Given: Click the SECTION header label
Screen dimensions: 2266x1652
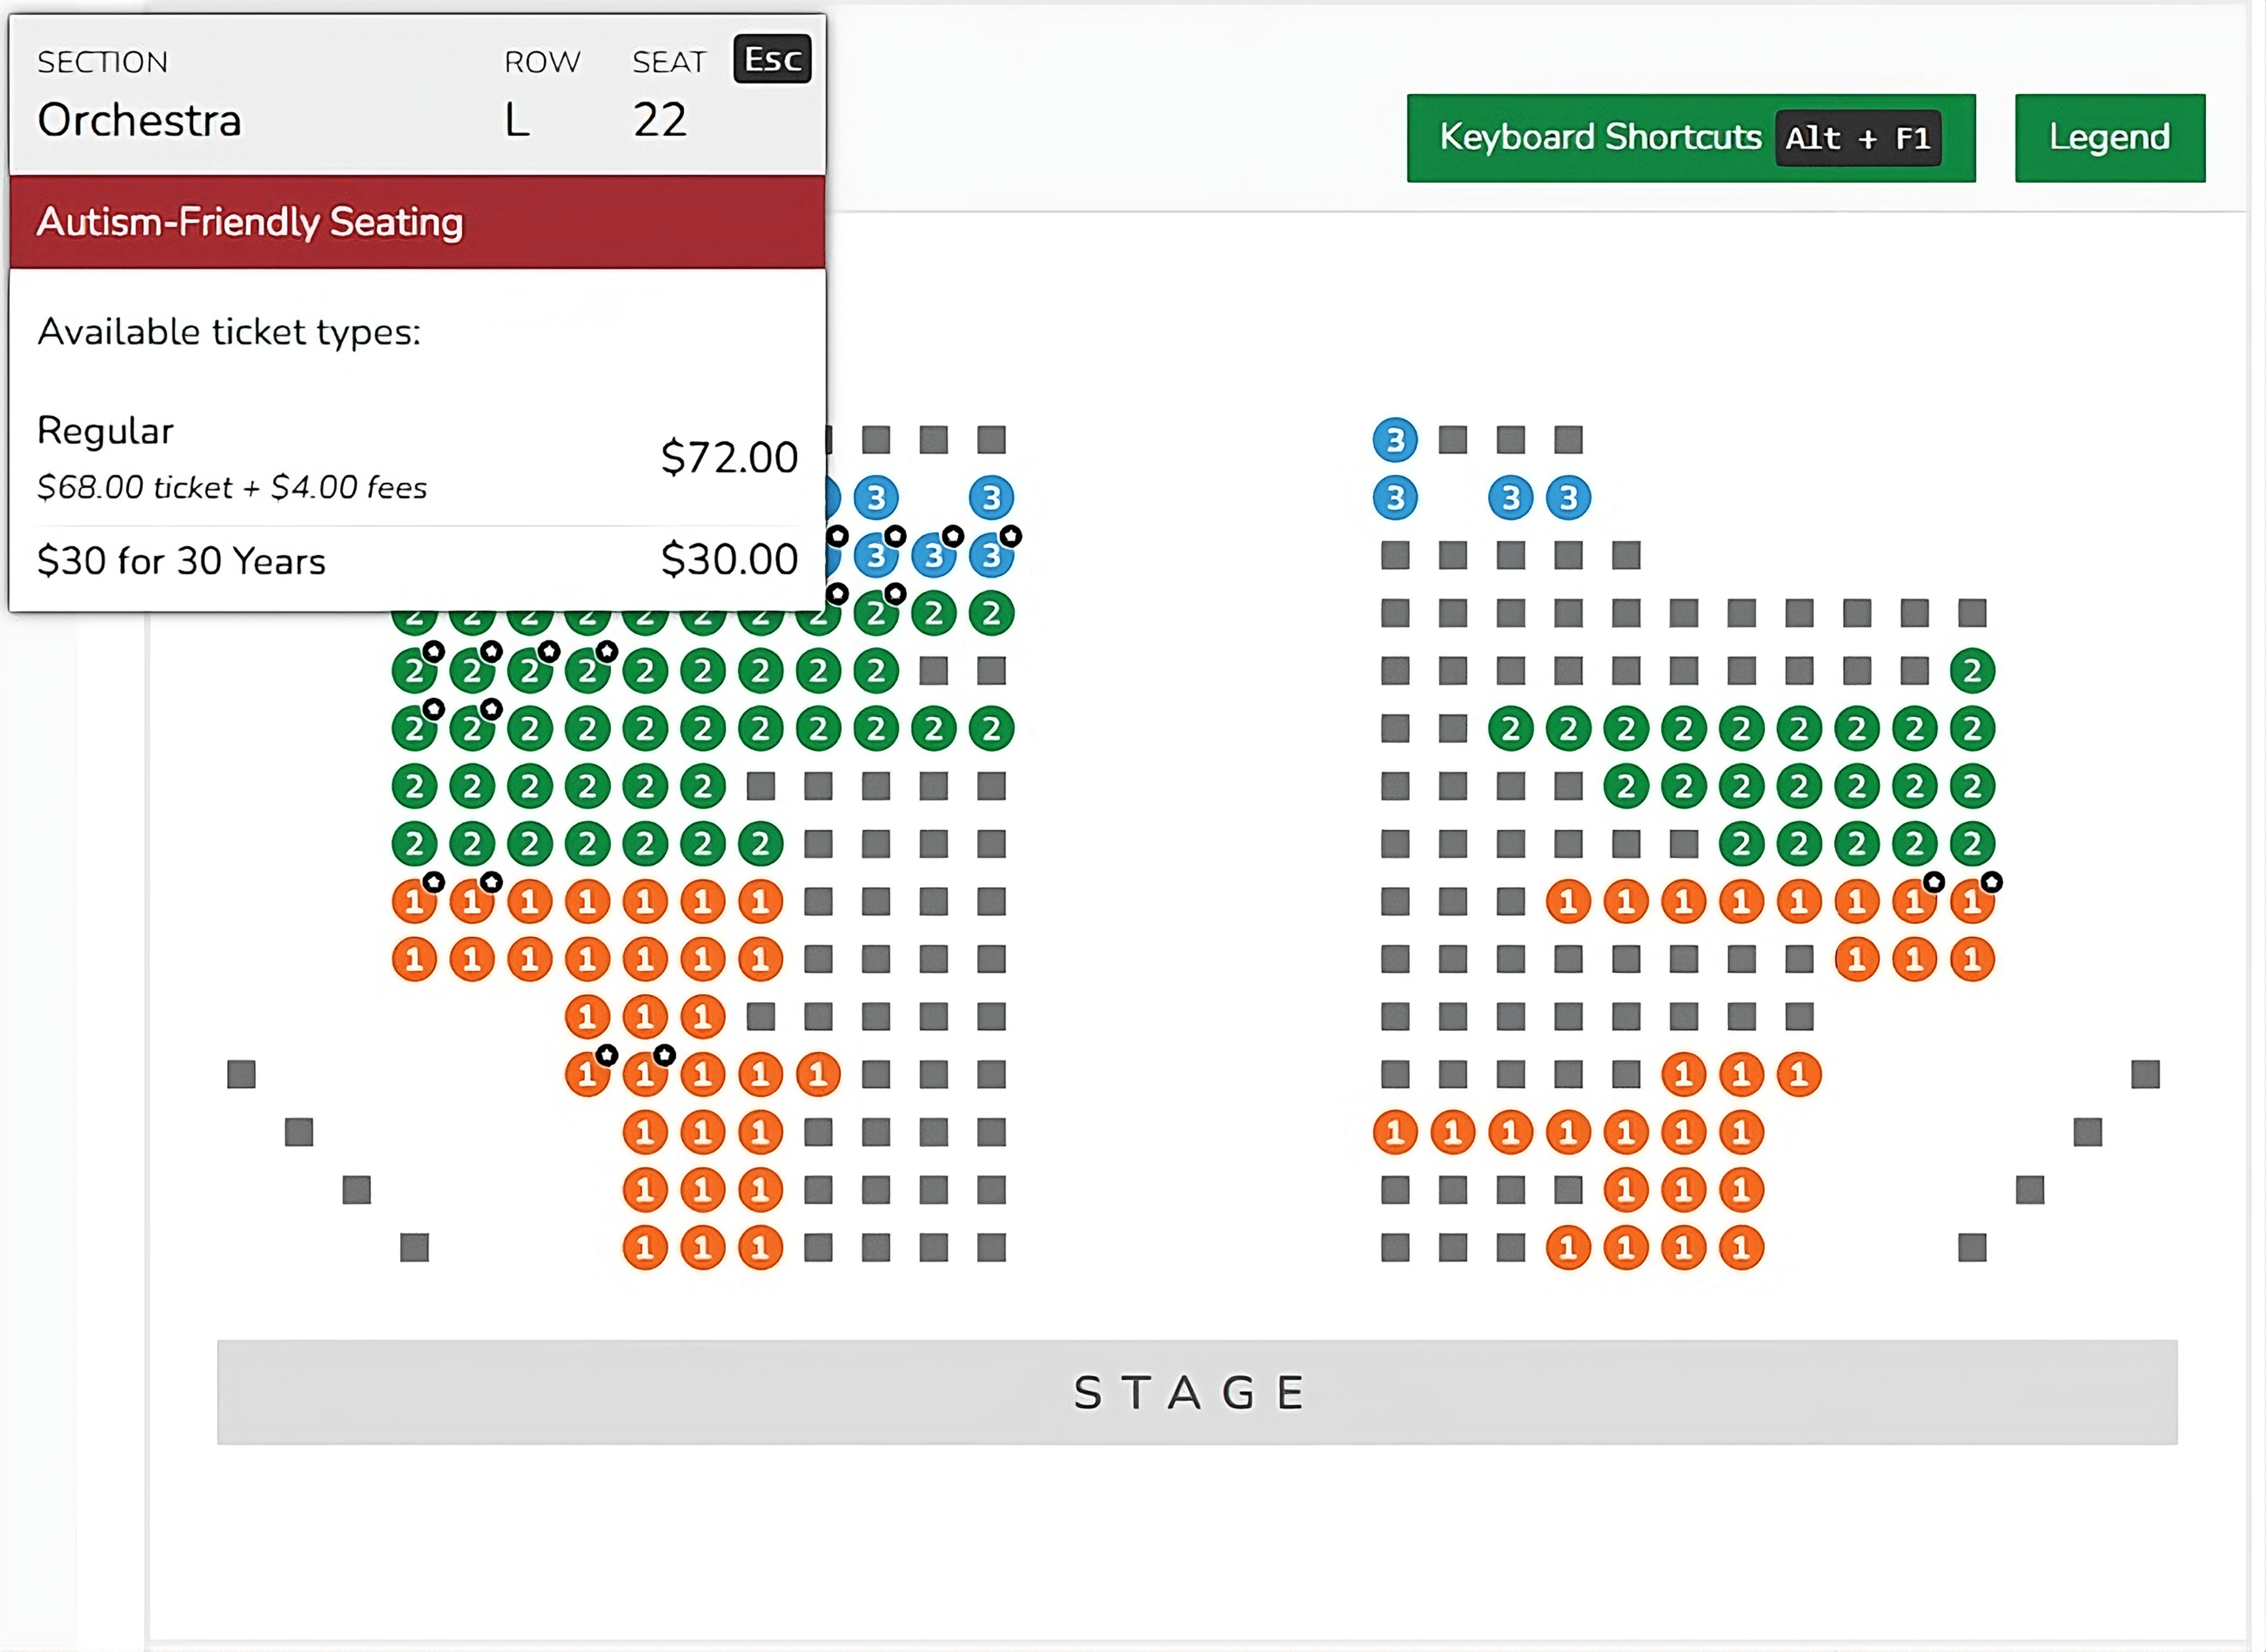Looking at the screenshot, I should 103,61.
